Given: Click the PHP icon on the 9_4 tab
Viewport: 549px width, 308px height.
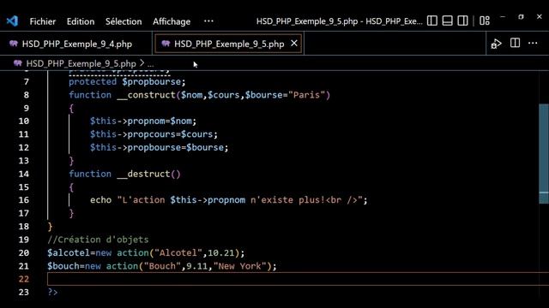Looking at the screenshot, I should pos(14,44).
